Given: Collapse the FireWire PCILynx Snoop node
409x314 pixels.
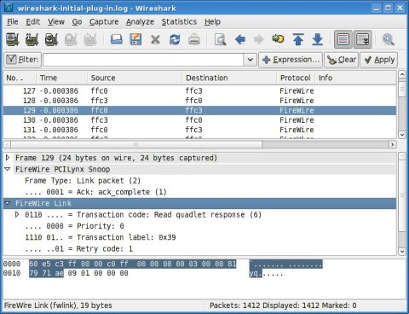Looking at the screenshot, I should pyautogui.click(x=8, y=169).
